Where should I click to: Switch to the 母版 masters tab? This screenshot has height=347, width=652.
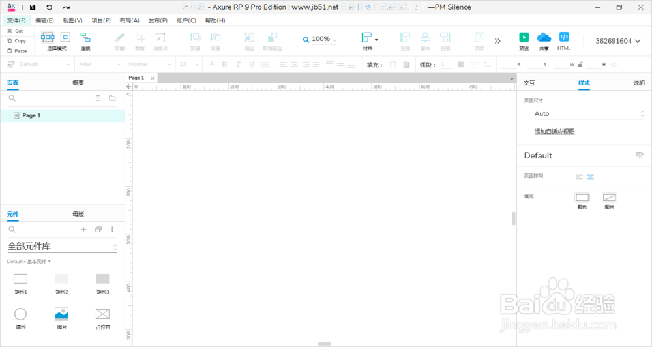pos(78,214)
